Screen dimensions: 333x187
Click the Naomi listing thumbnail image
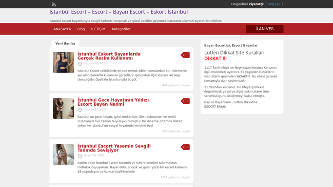coord(63,108)
